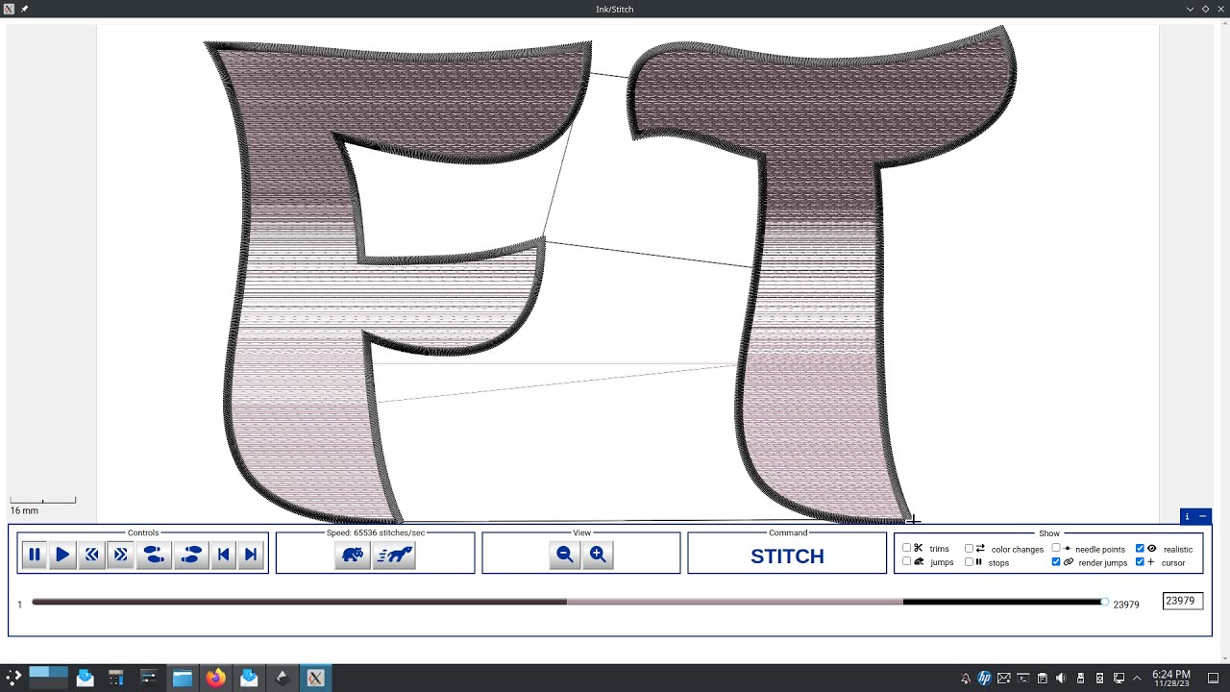Viewport: 1230px width, 692px height.
Task: Disable the realistic rendering checkbox
Action: [1140, 549]
